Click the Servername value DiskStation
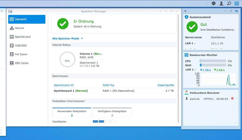Screen dimensions: 242x140 pos(218,37)
